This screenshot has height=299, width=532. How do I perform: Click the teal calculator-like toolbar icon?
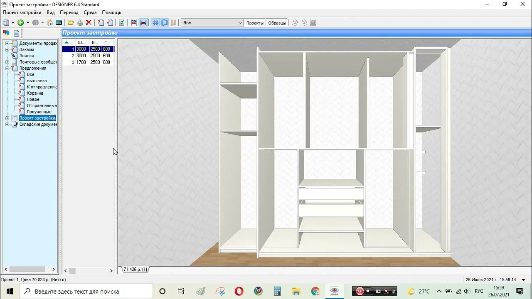59,23
